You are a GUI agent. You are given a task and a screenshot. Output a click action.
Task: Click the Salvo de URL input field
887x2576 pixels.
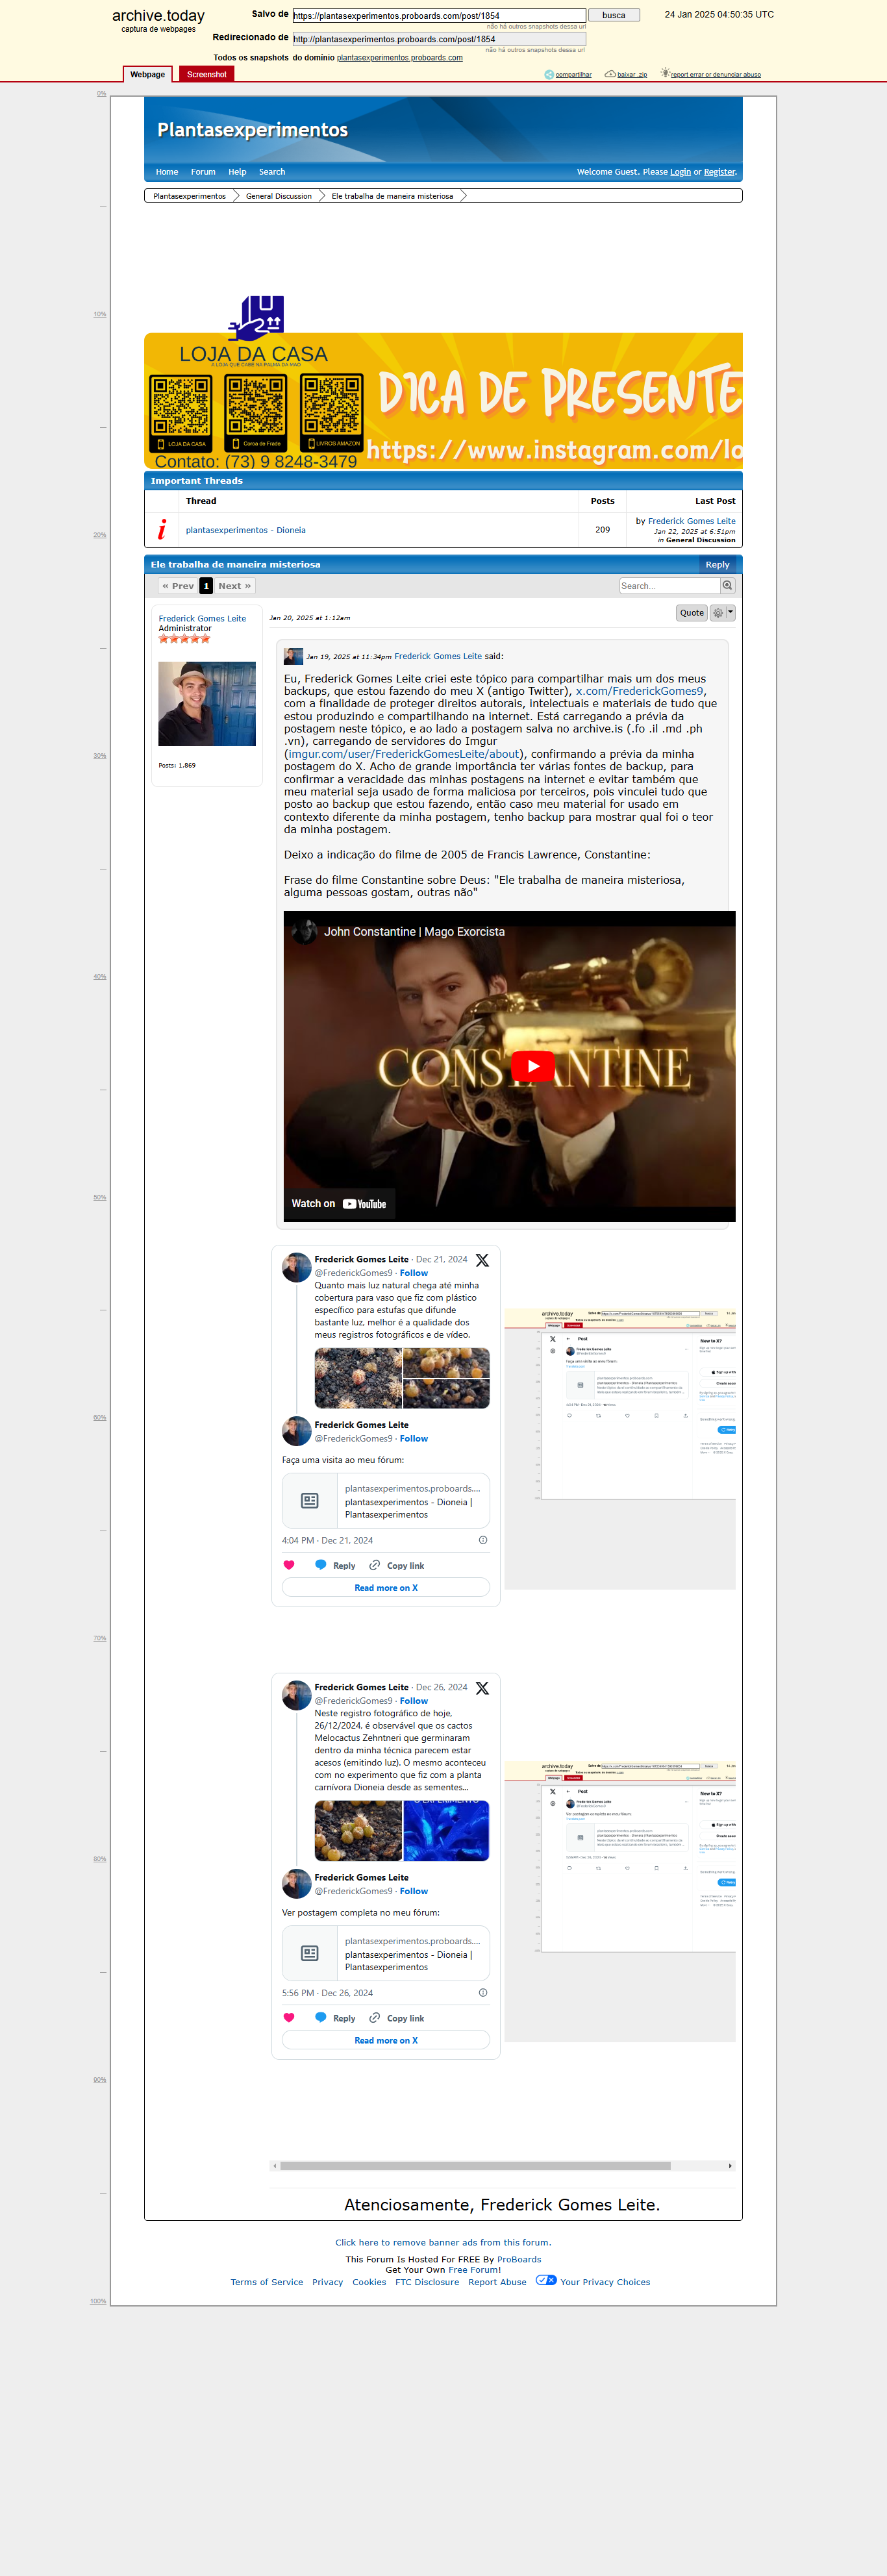click(x=439, y=16)
